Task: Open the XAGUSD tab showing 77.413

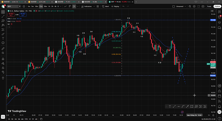Action: pos(67,2)
